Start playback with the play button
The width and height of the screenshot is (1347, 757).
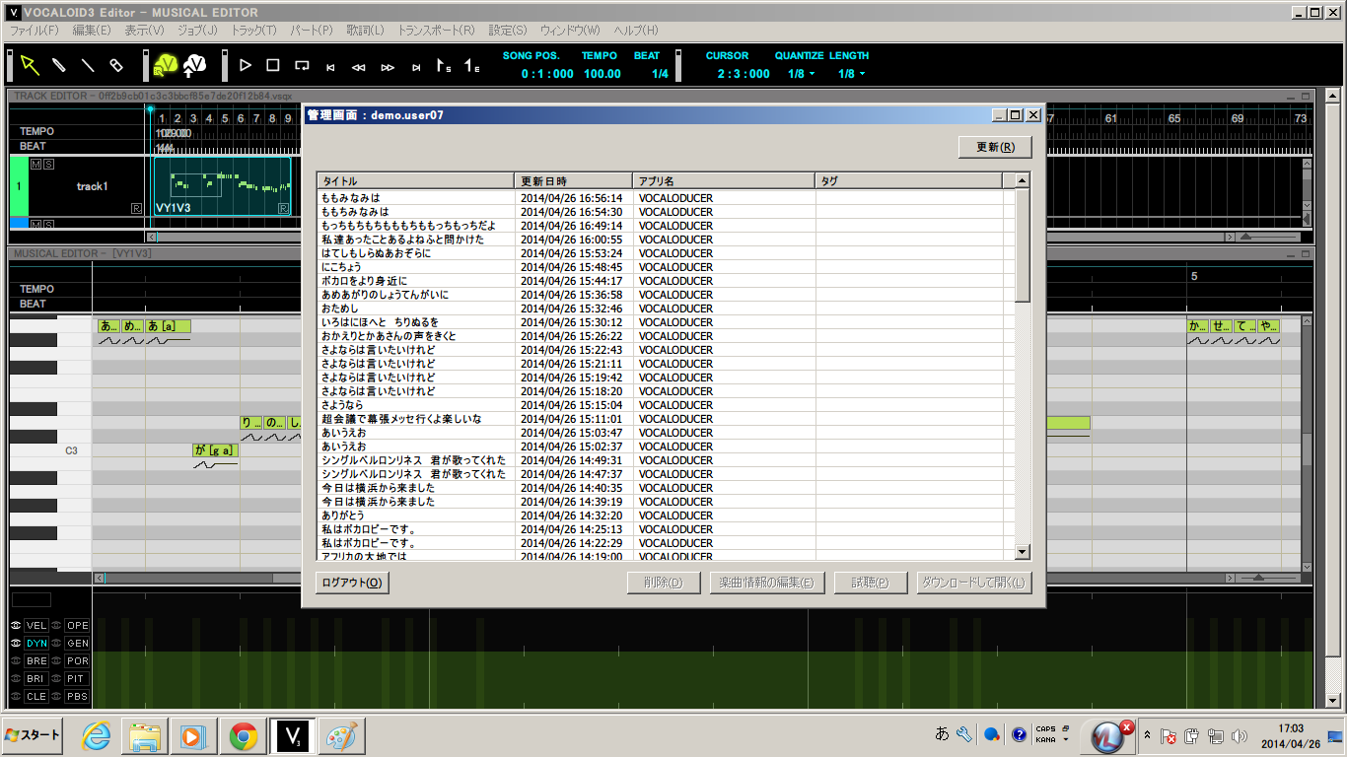(246, 65)
